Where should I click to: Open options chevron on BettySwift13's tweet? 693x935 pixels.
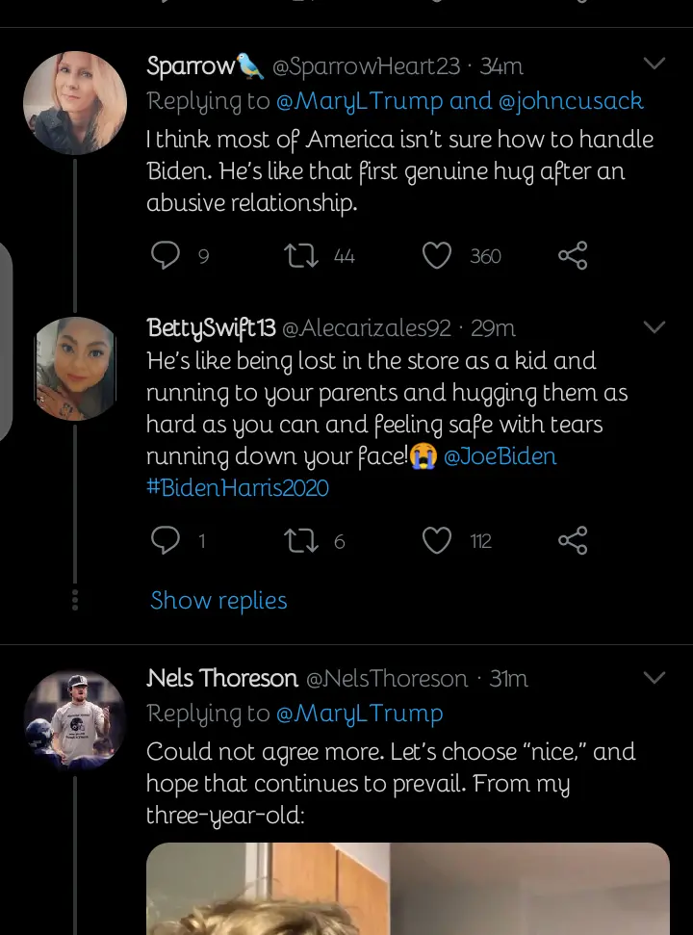coord(654,327)
